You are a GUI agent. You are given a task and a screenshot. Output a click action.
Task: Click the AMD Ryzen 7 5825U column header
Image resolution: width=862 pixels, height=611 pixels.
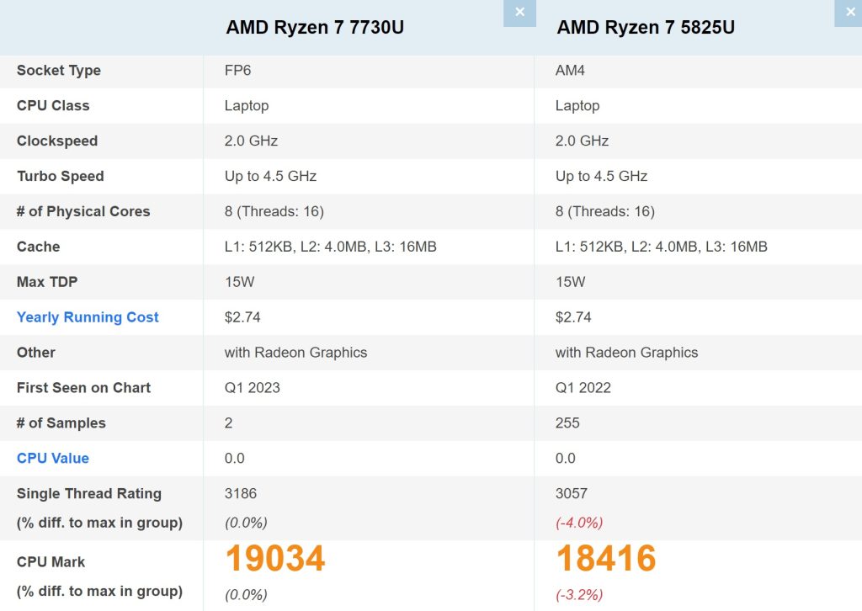coord(646,27)
